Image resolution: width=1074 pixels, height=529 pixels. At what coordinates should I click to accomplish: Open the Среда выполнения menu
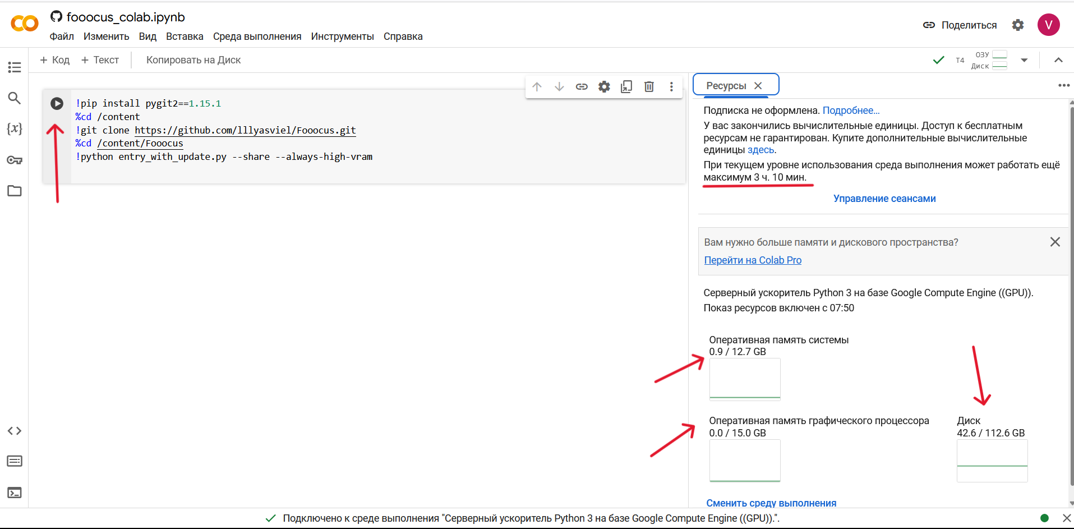(257, 36)
